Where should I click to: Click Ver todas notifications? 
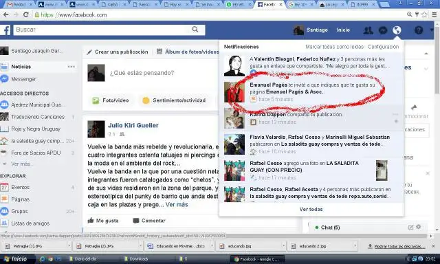311,209
